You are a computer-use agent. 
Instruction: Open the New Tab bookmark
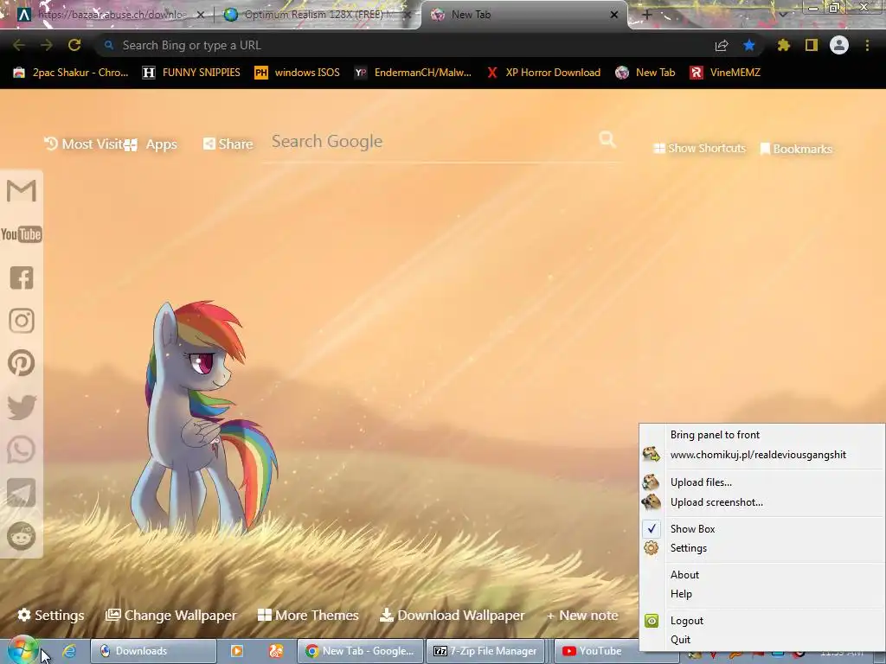click(x=645, y=73)
